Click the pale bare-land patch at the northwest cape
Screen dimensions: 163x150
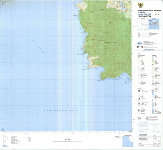pos(82,6)
